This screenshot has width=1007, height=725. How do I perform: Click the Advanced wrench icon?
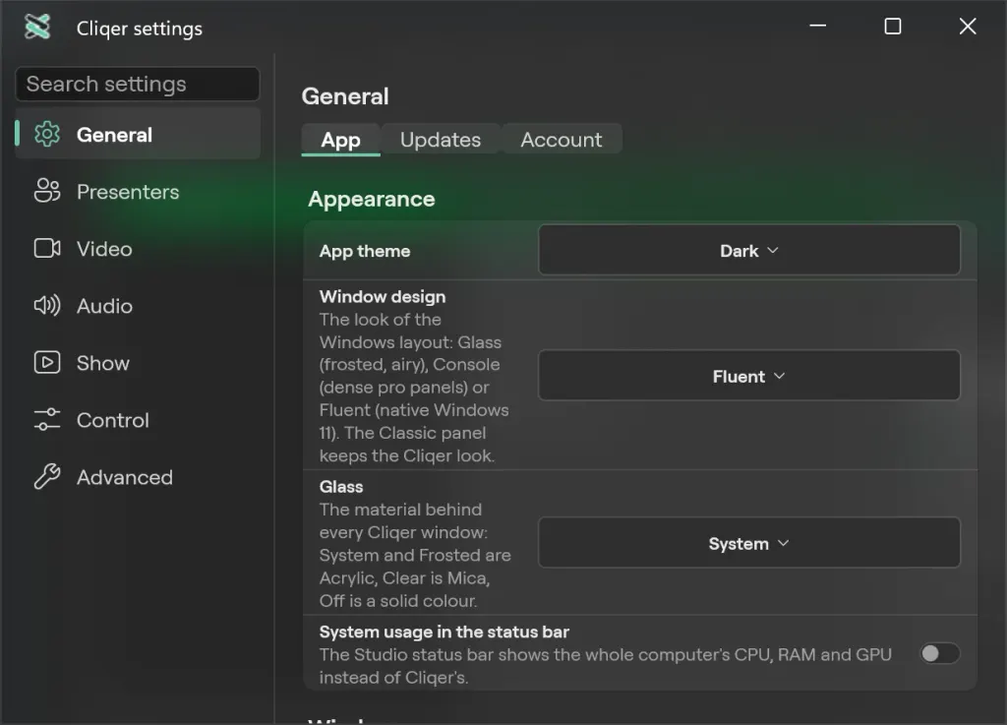point(47,476)
